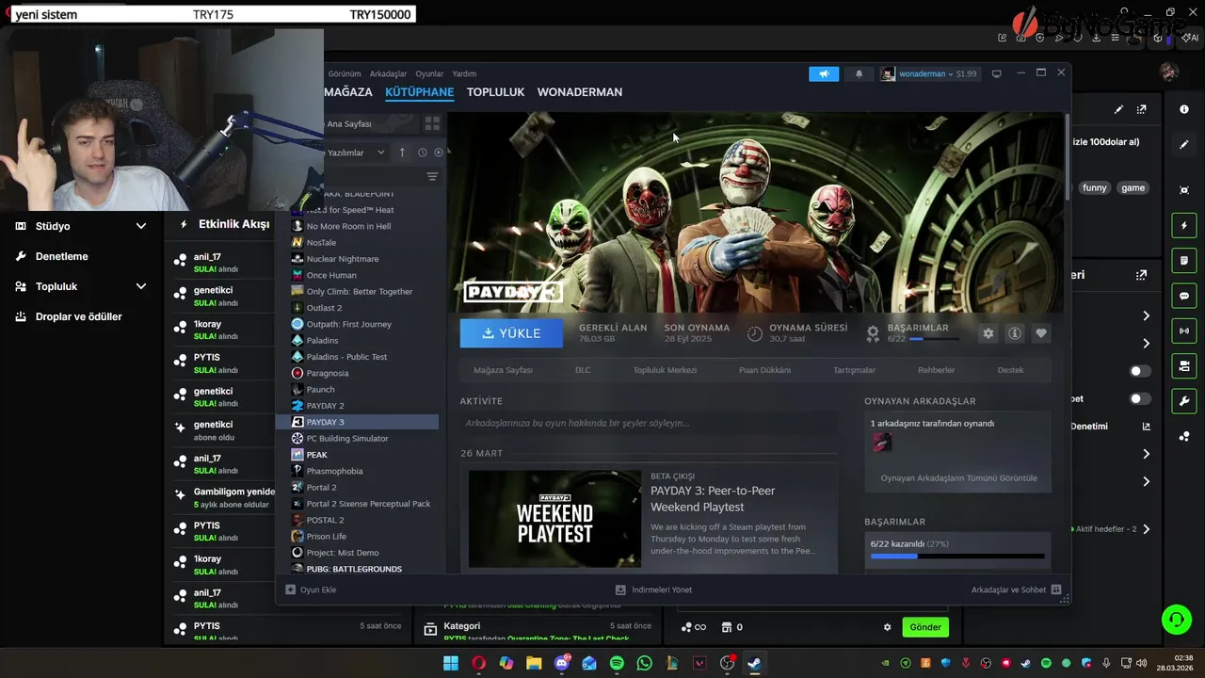Click the green Gönder send button
1205x678 pixels.
pyautogui.click(x=925, y=627)
